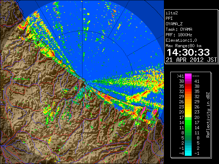This screenshot has width=219, height=164.
Task: Pick the orange 29 dBZ color swatch
Action: click(188, 97)
